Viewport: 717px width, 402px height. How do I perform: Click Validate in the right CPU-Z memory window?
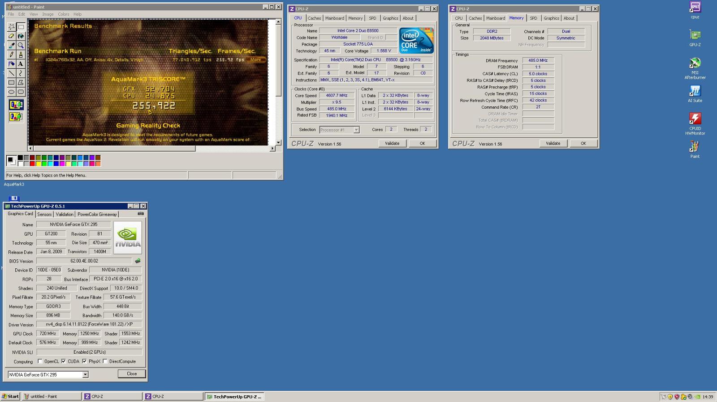click(553, 144)
